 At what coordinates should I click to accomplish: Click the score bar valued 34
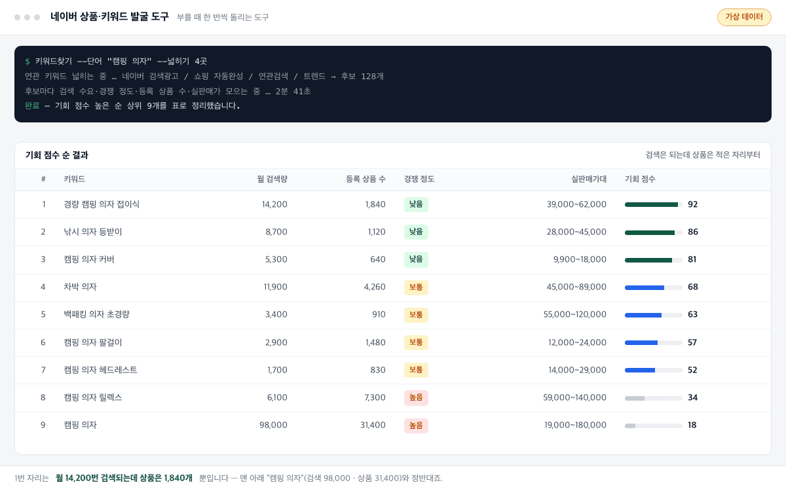tap(654, 398)
